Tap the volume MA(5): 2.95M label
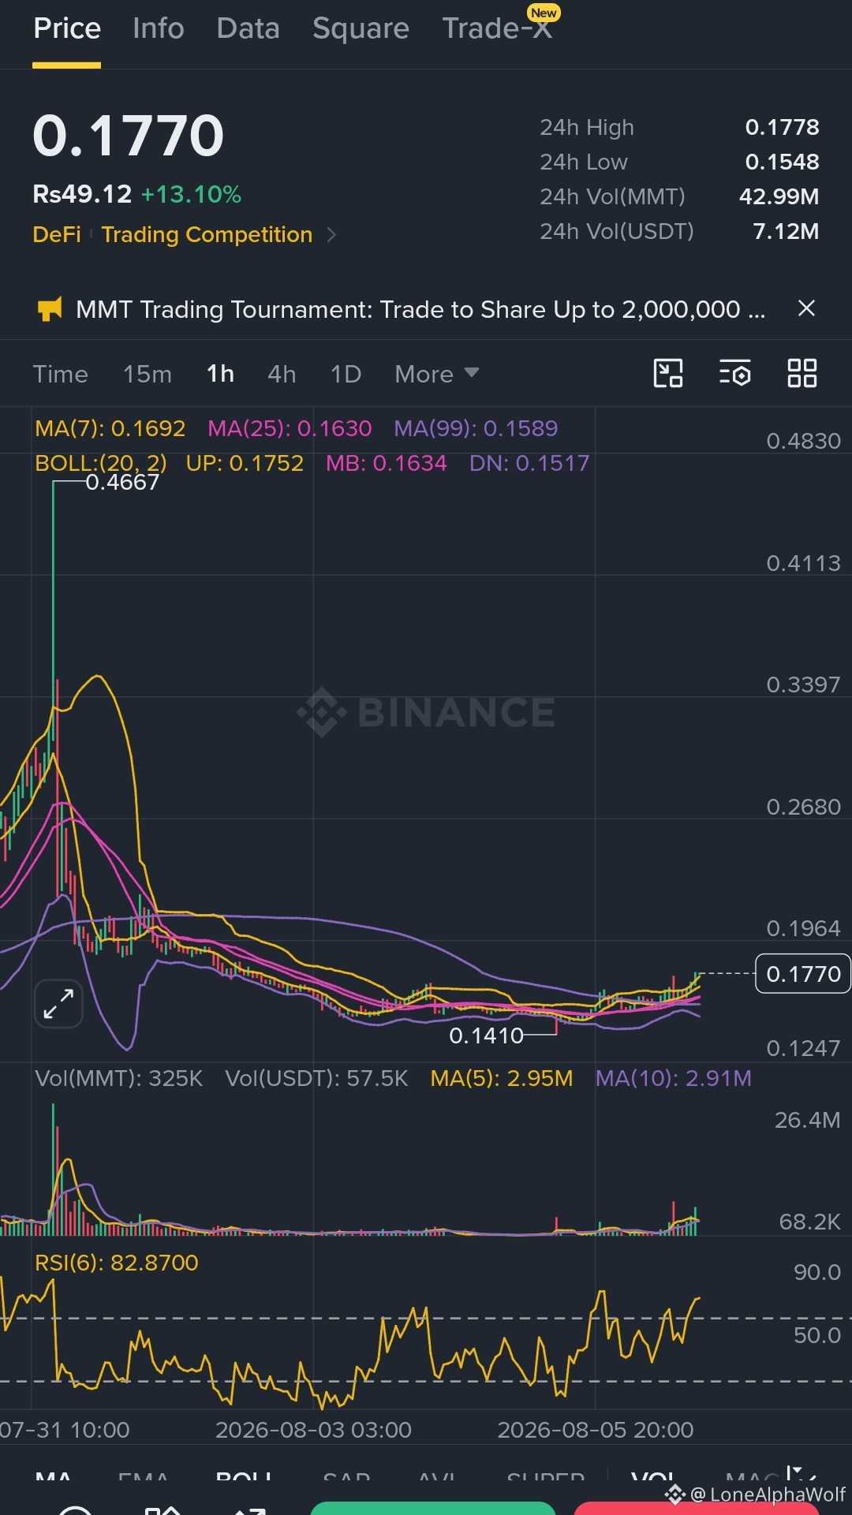 [x=502, y=1078]
